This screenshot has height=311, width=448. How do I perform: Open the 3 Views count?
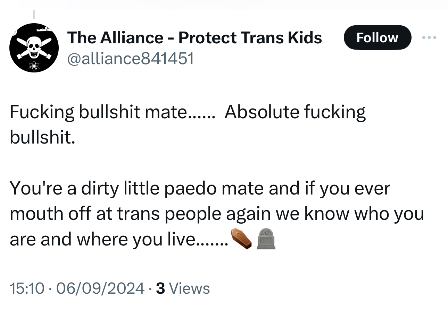click(x=183, y=288)
